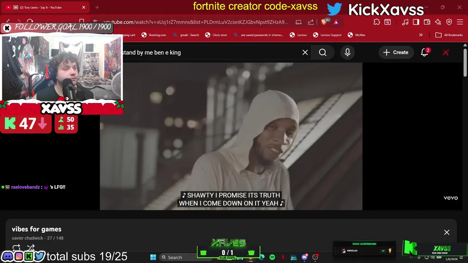The height and width of the screenshot is (263, 468).
Task: Open Brave VPN shield icon
Action: point(449,22)
